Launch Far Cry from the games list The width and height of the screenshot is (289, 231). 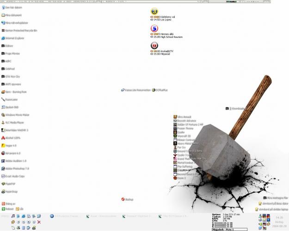[x=179, y=147]
